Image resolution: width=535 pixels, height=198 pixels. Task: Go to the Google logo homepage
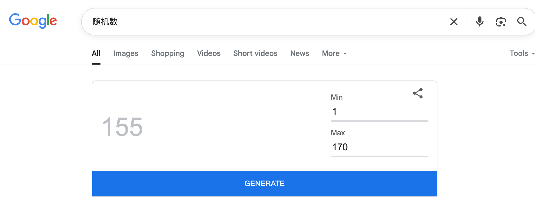tap(33, 21)
